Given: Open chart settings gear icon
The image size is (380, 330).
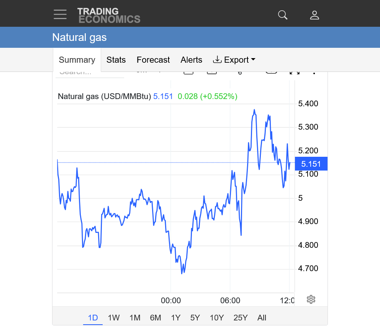Looking at the screenshot, I should pos(311,299).
